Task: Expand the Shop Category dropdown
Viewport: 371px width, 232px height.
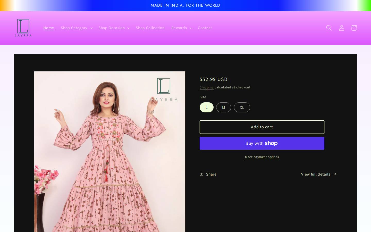Action: (x=77, y=28)
